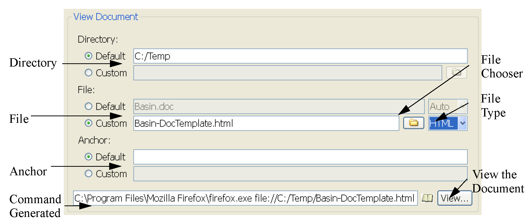Select the Default directory radio button
Viewport: 525px width, 223px height.
click(88, 56)
